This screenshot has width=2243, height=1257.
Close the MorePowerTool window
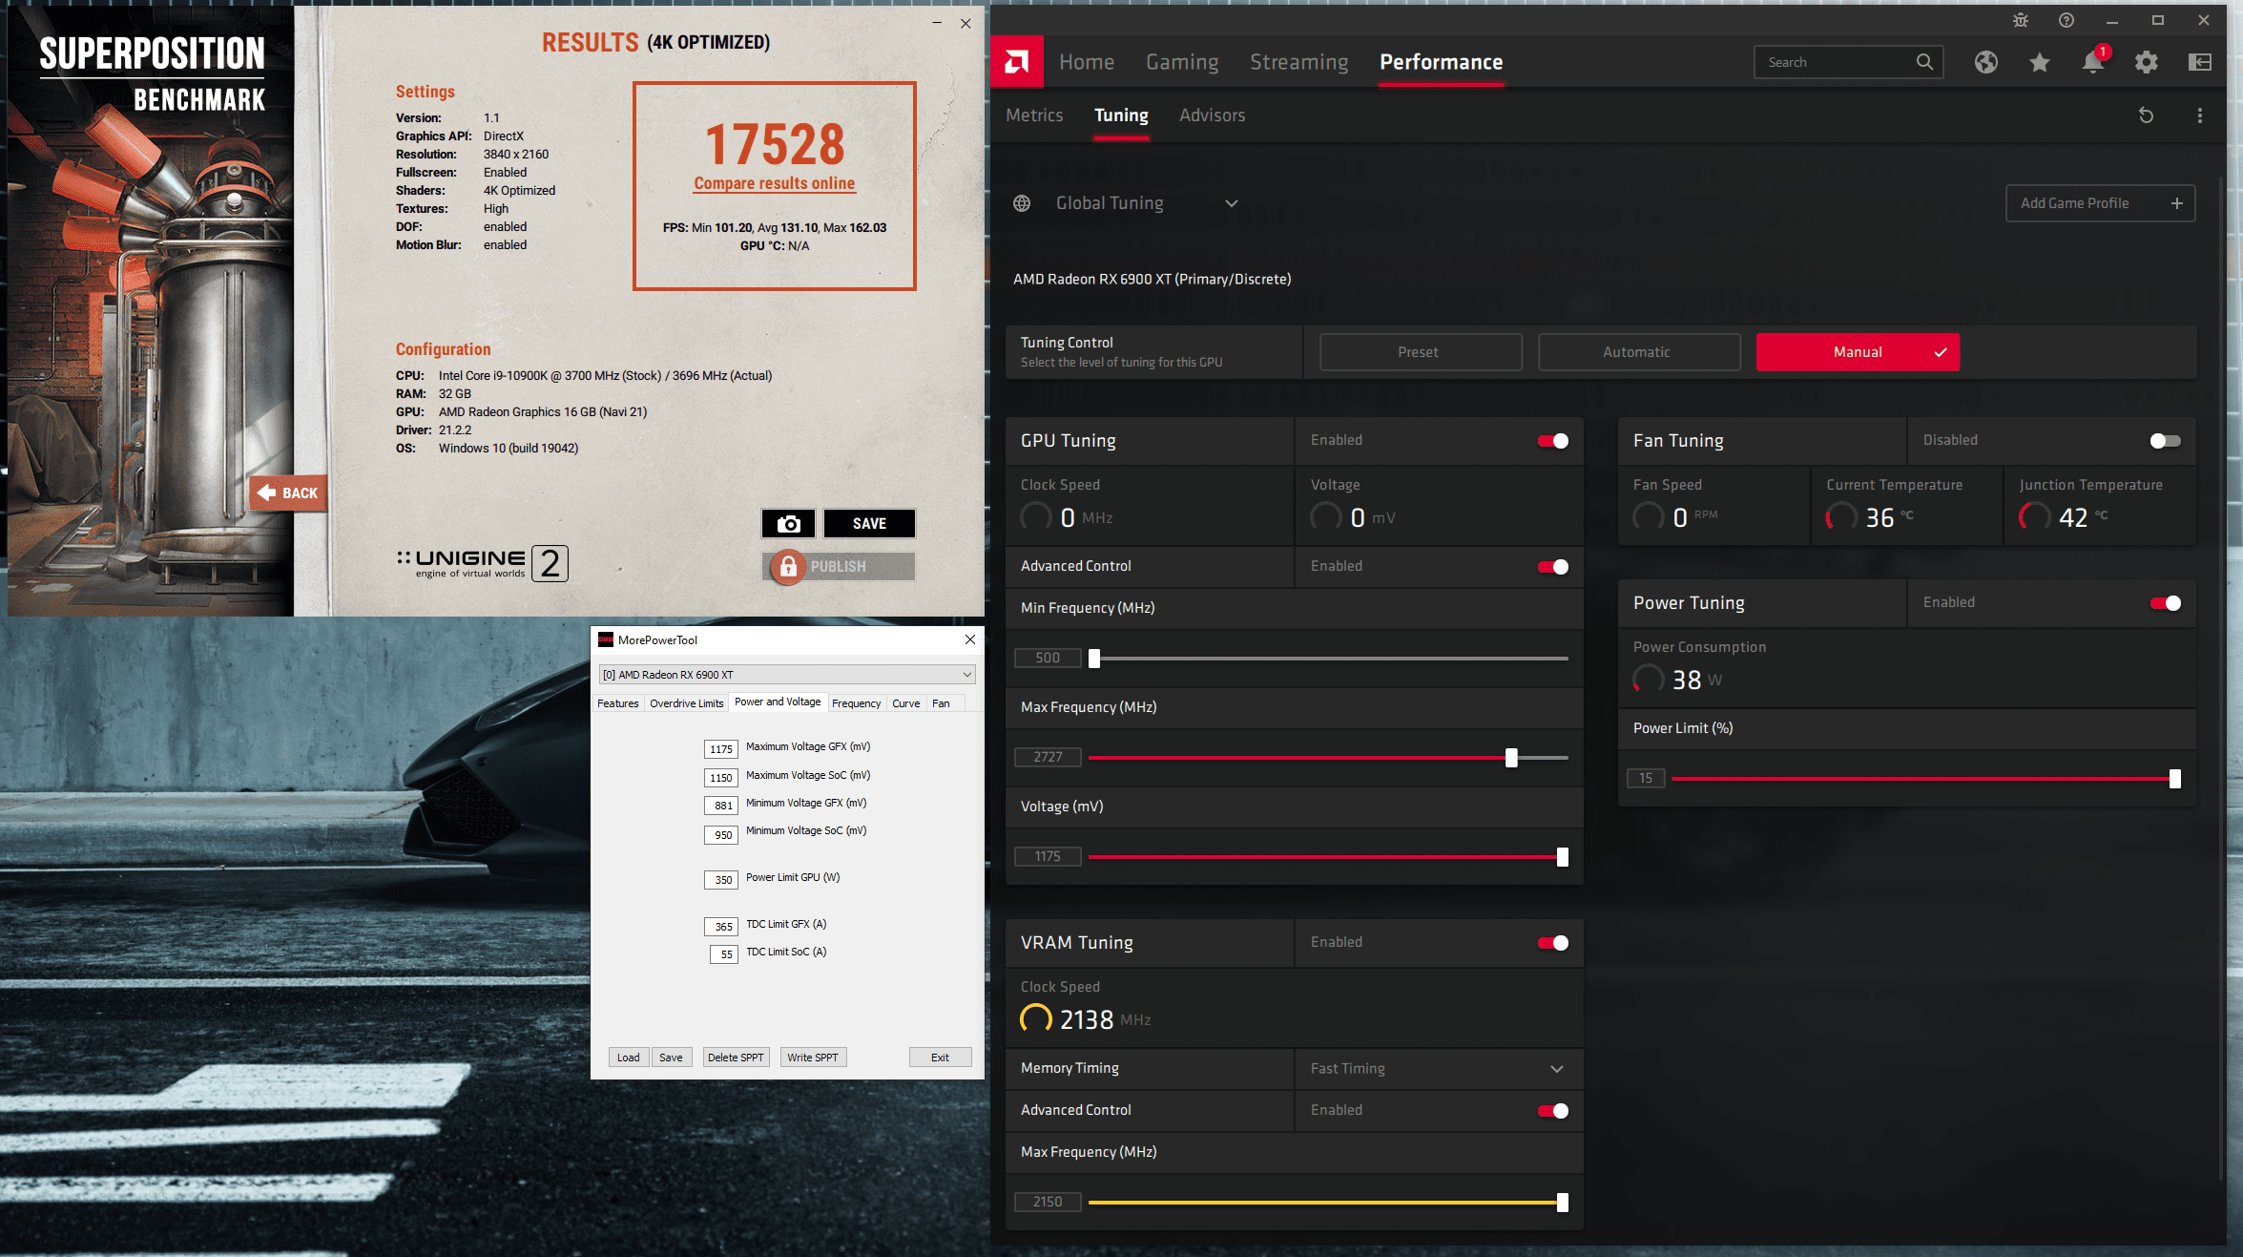[970, 639]
